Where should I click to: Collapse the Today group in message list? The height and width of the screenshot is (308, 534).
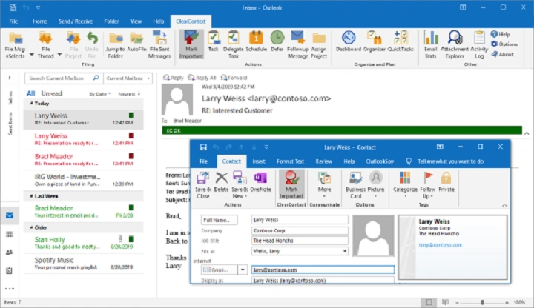tap(31, 104)
